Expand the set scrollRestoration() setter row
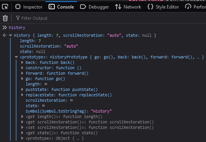Screen dimensions: 206x142 coord(22,127)
